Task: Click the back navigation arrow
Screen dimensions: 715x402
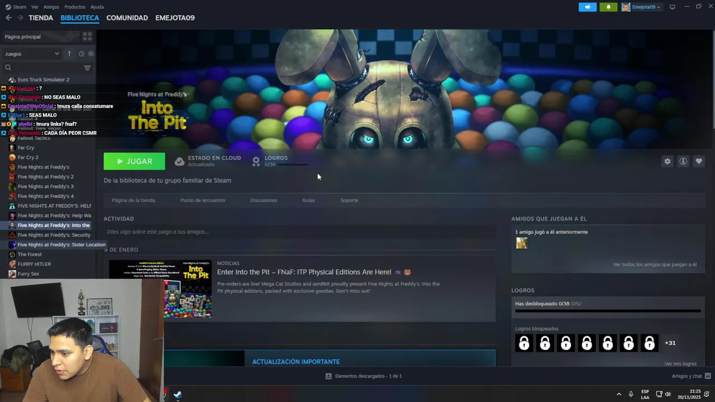Action: click(8, 18)
